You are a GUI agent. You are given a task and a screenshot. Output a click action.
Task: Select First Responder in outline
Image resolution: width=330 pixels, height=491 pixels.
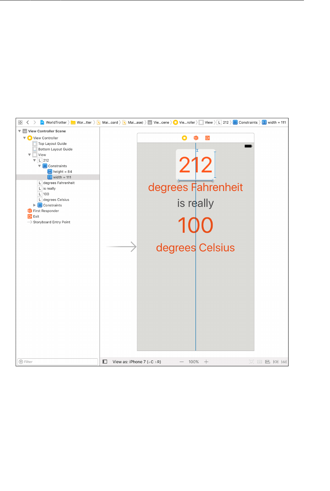[x=58, y=211]
